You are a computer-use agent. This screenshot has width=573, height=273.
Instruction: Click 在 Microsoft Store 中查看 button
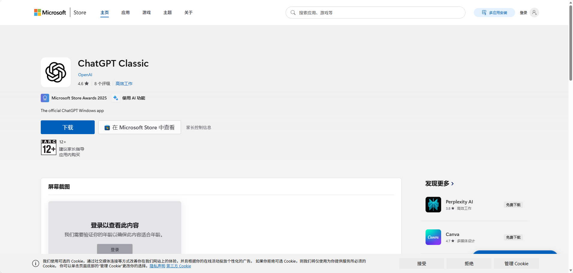pyautogui.click(x=140, y=127)
